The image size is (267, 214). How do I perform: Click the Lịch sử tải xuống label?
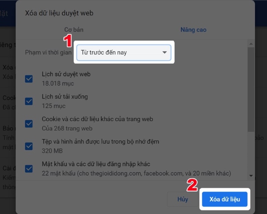(x=65, y=97)
